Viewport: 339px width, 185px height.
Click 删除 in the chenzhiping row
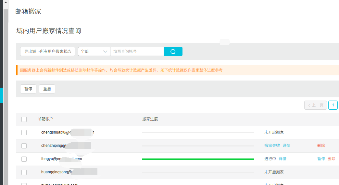coord(321,146)
